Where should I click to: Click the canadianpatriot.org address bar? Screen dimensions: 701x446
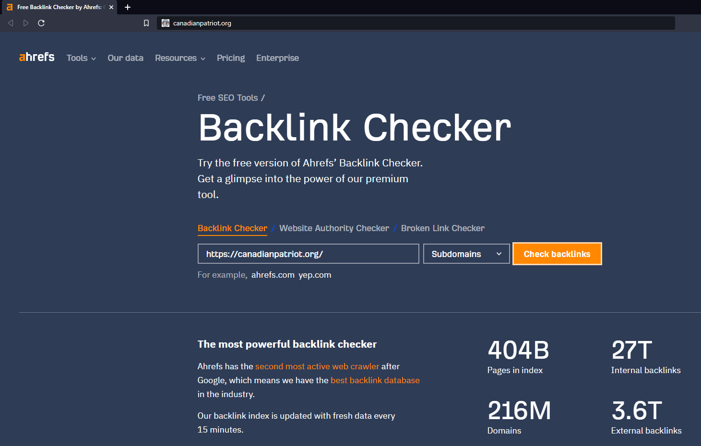pyautogui.click(x=416, y=23)
